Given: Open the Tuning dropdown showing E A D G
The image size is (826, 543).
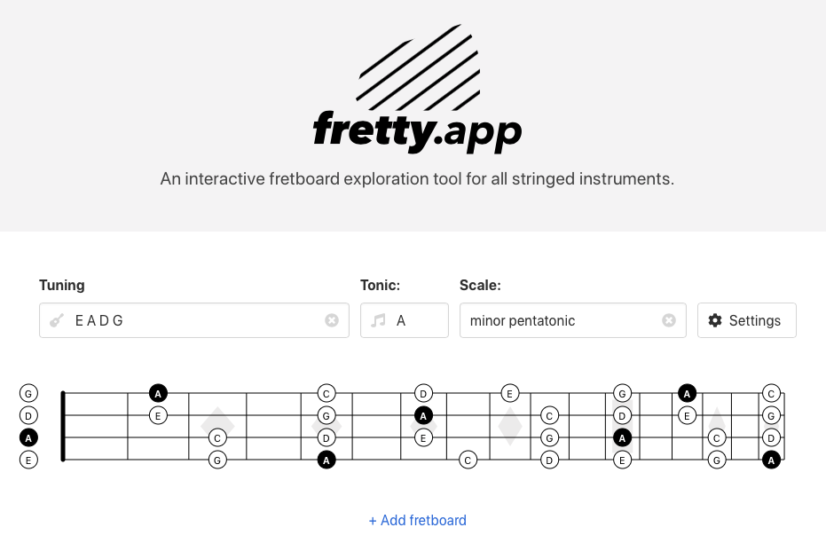Looking at the screenshot, I should [186, 320].
